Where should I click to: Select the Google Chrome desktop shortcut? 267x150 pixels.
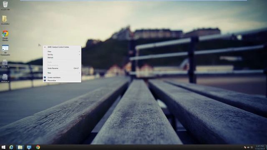[x=5, y=36]
